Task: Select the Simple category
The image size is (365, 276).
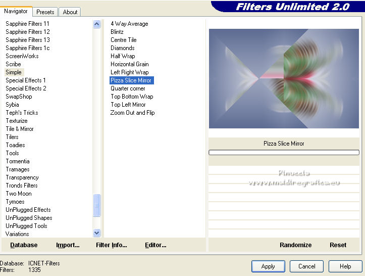Action: (14, 72)
